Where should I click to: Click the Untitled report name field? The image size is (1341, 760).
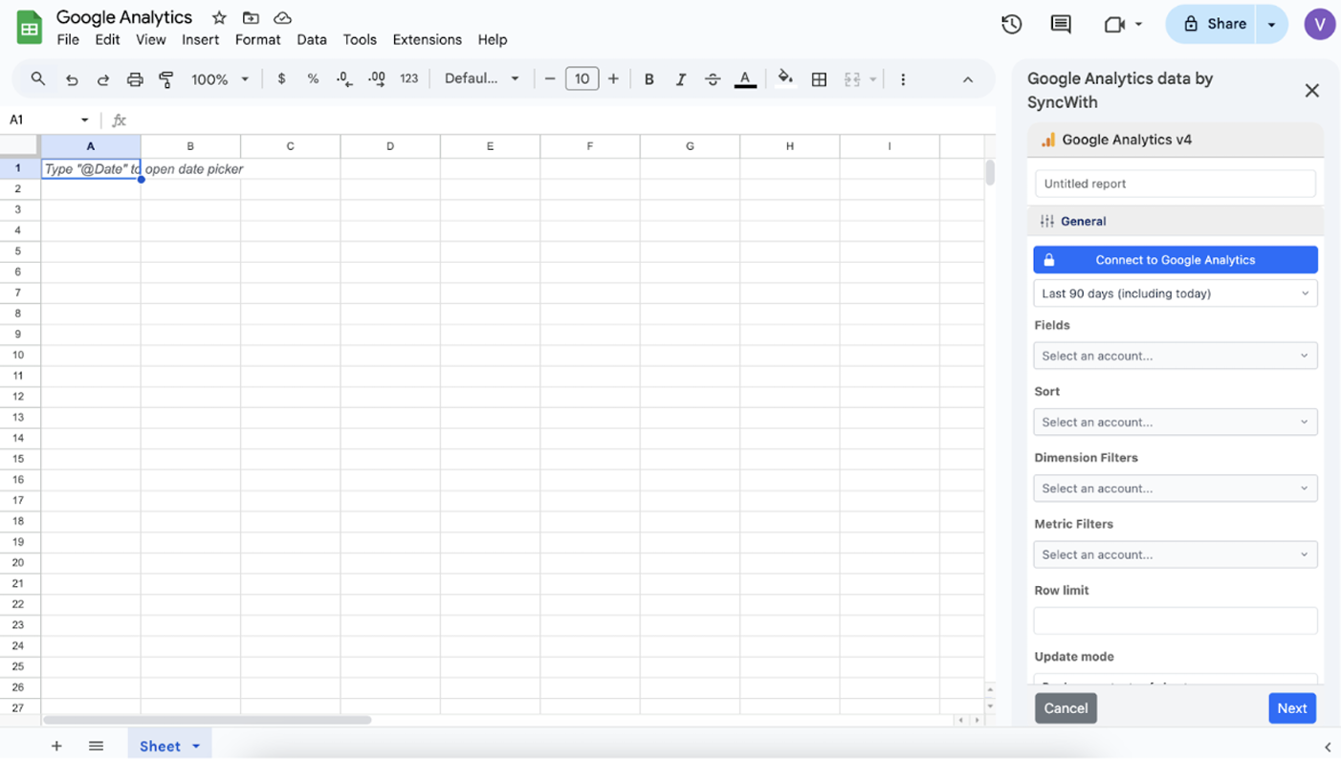click(x=1175, y=184)
